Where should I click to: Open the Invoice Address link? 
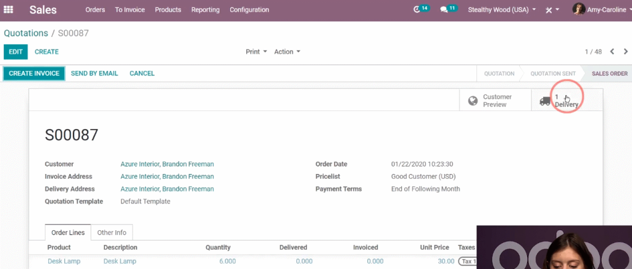tap(167, 176)
